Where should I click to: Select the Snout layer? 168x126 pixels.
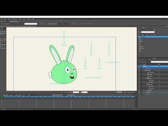coord(151,76)
